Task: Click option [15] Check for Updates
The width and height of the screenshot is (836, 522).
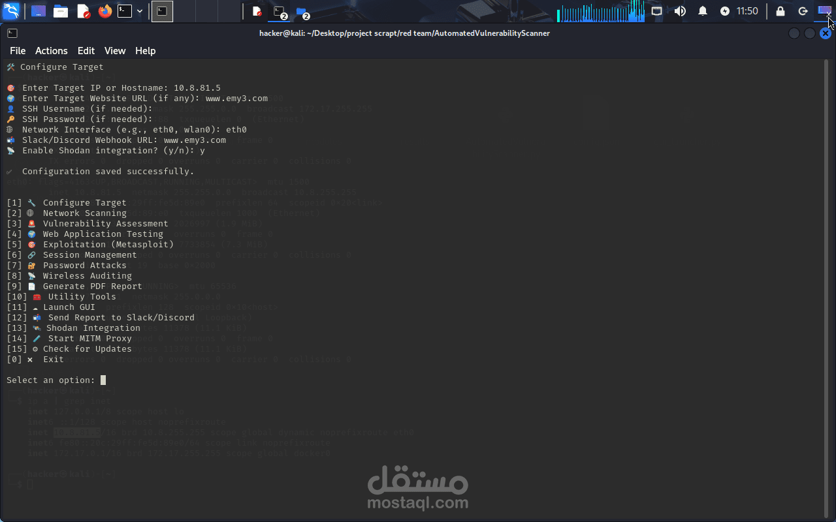Action: tap(69, 349)
